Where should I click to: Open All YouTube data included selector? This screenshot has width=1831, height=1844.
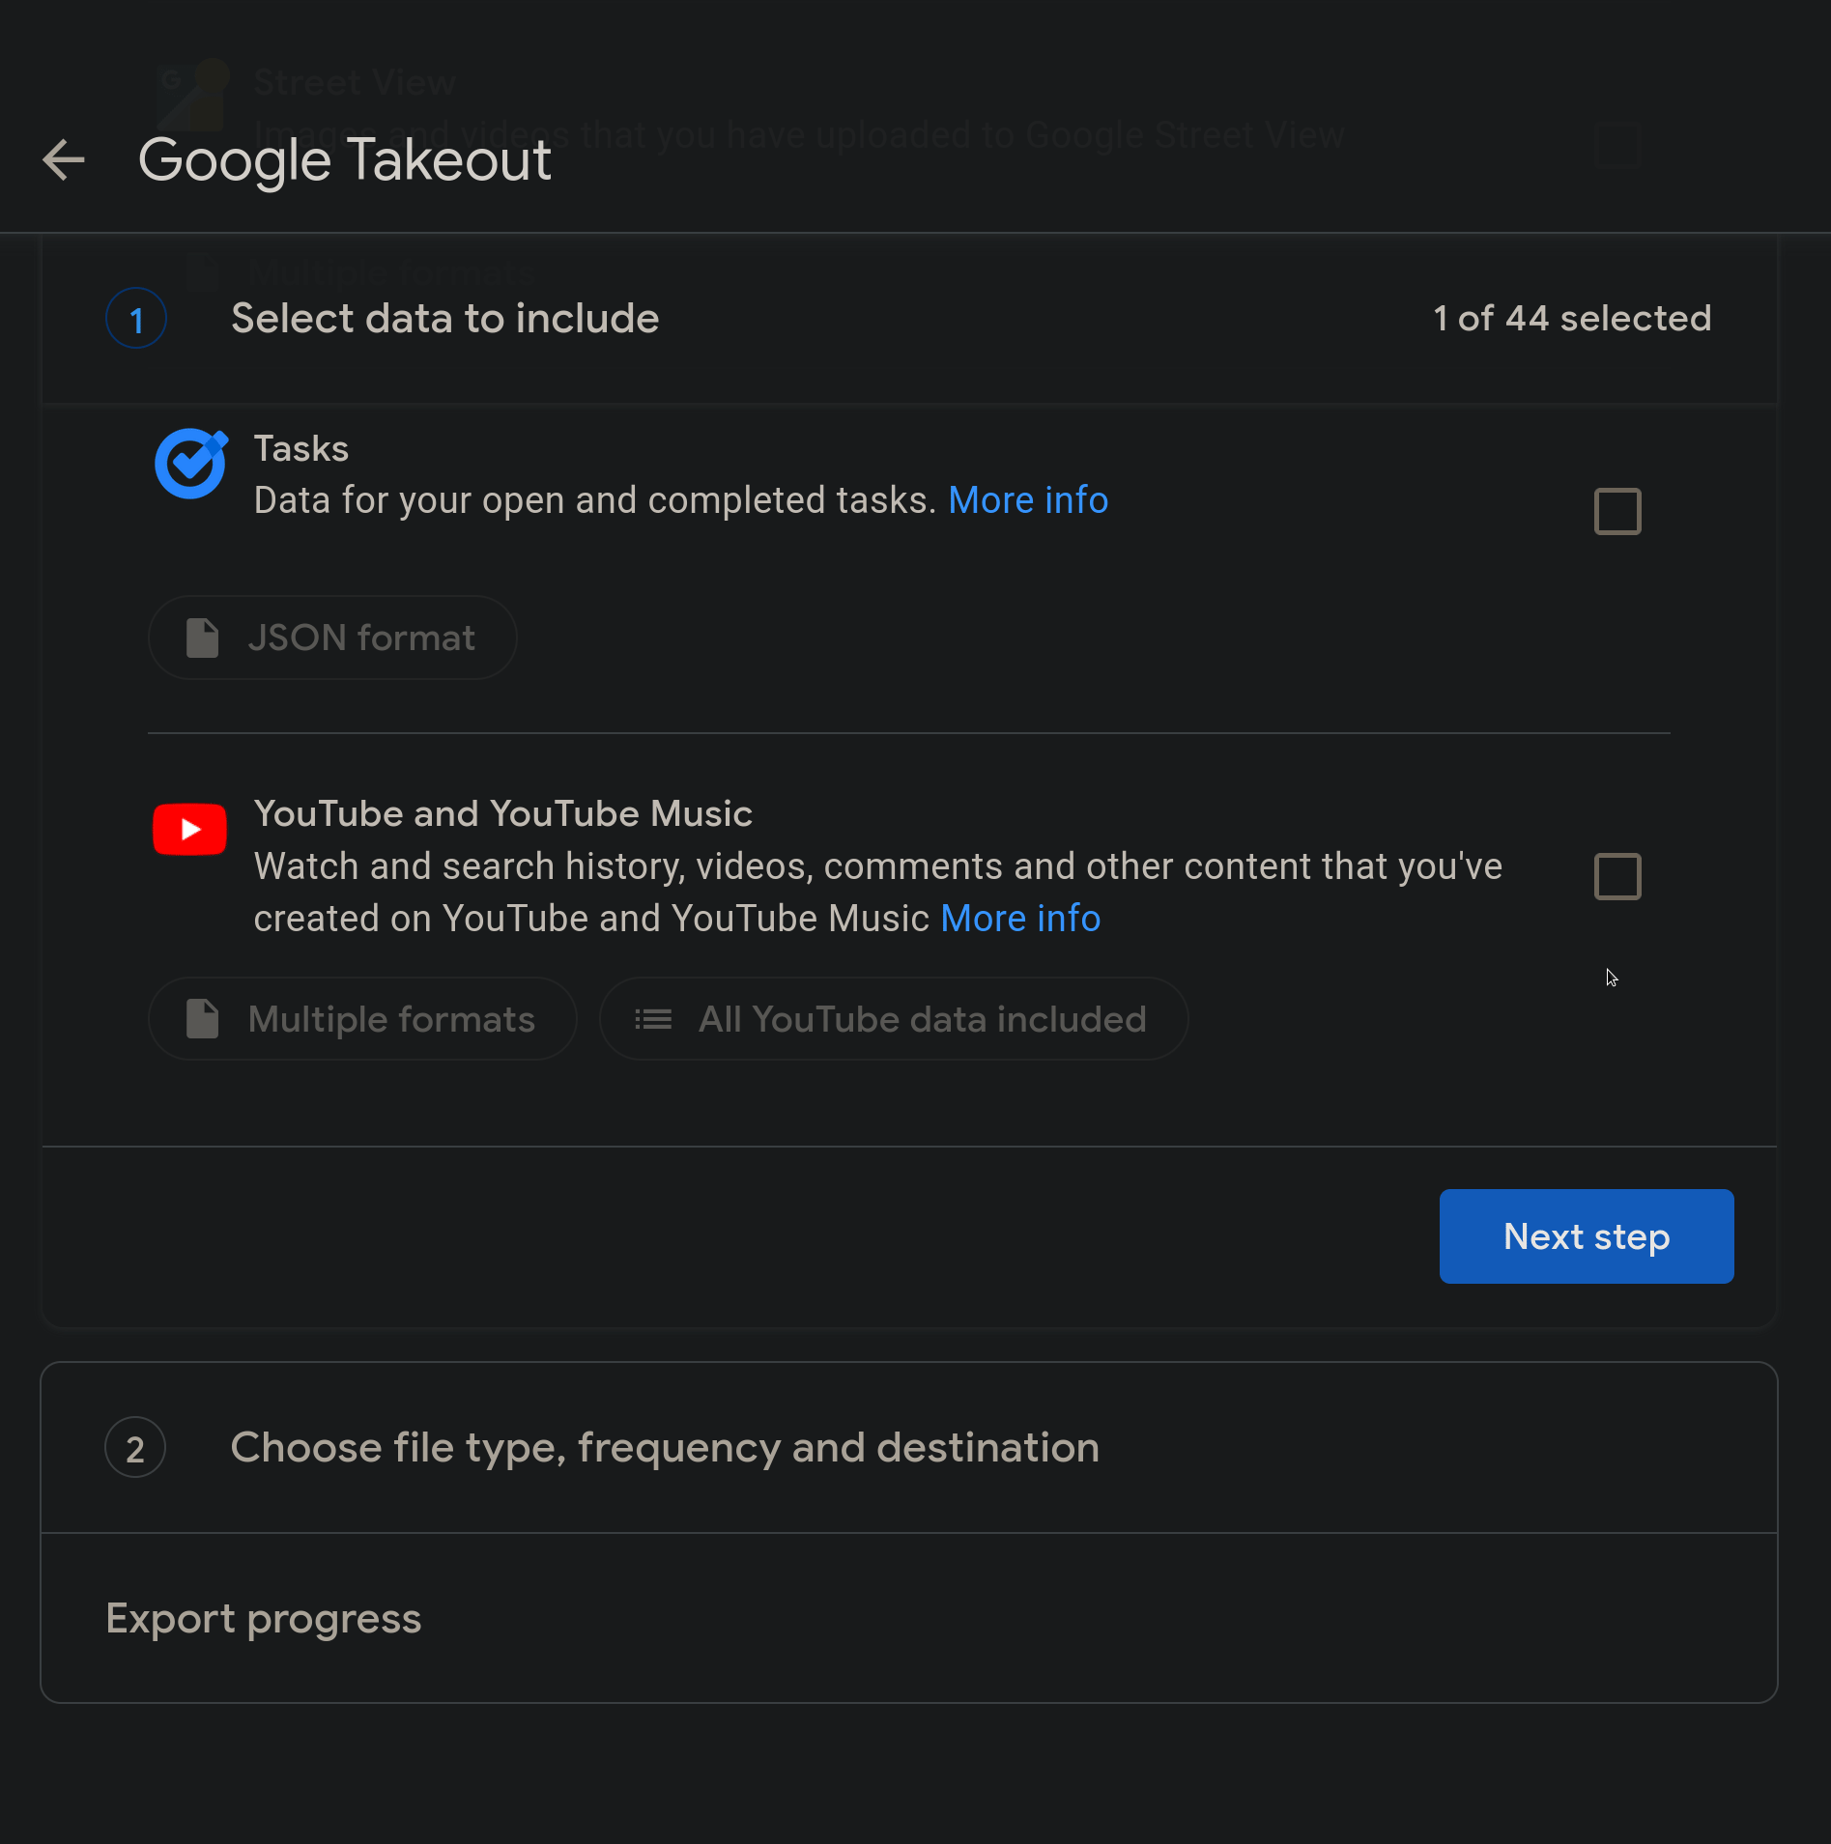coord(894,1019)
